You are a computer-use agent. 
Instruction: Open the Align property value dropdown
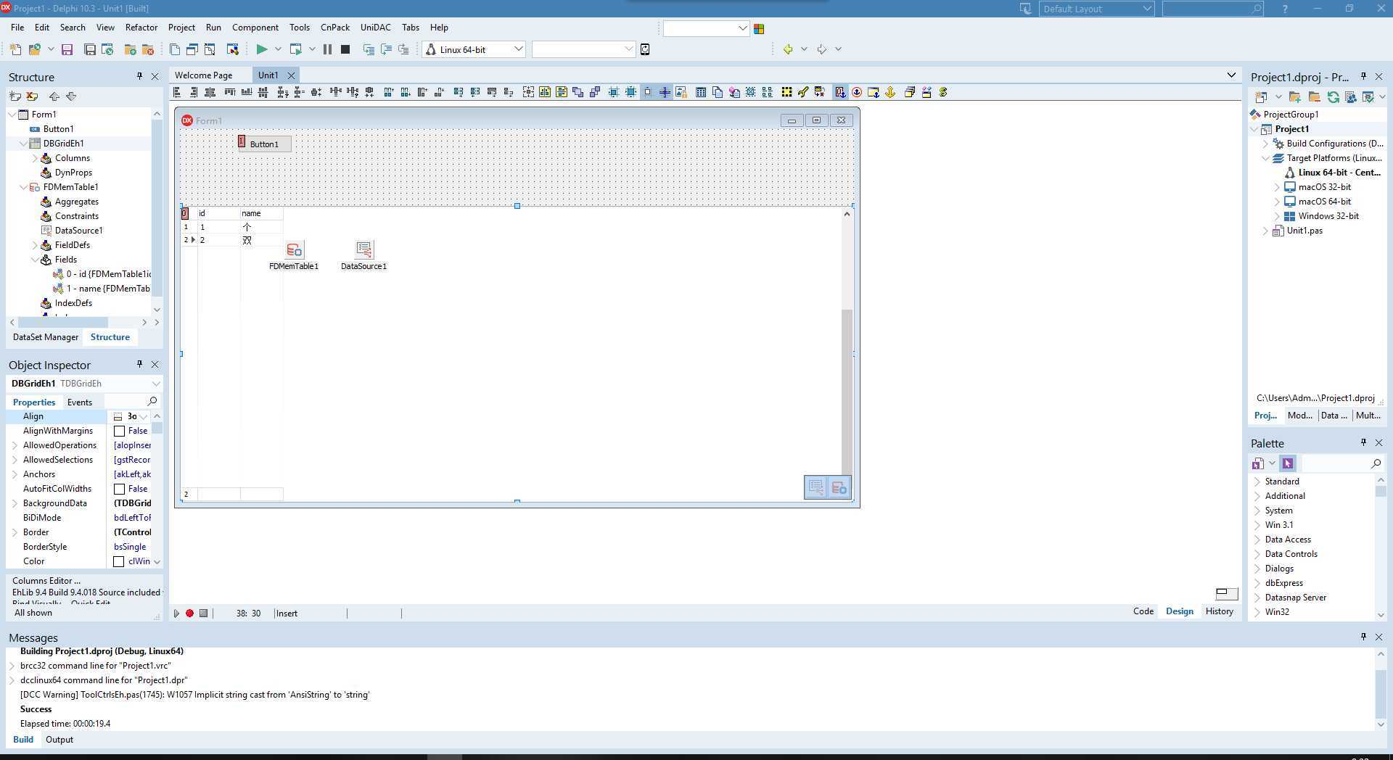point(144,416)
